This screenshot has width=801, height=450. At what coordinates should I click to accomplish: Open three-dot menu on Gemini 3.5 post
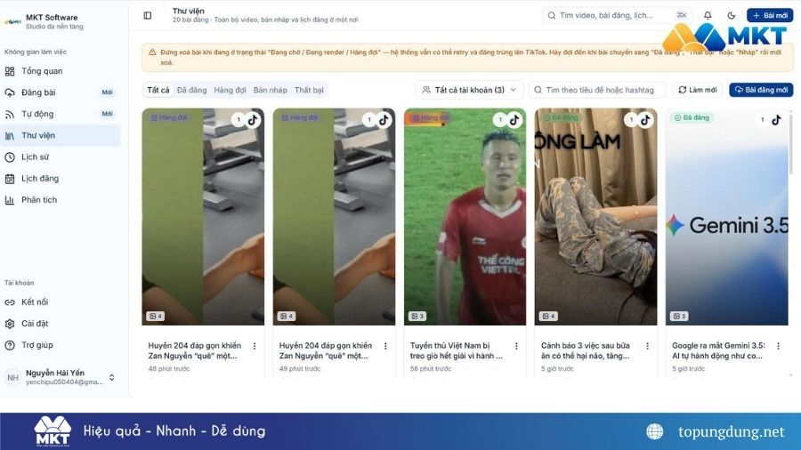(x=778, y=346)
